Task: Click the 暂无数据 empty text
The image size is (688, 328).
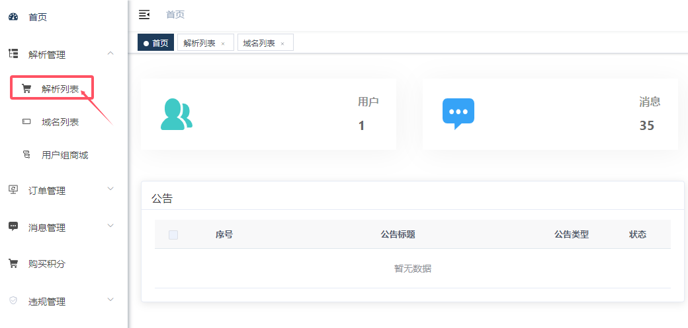Action: pos(412,269)
